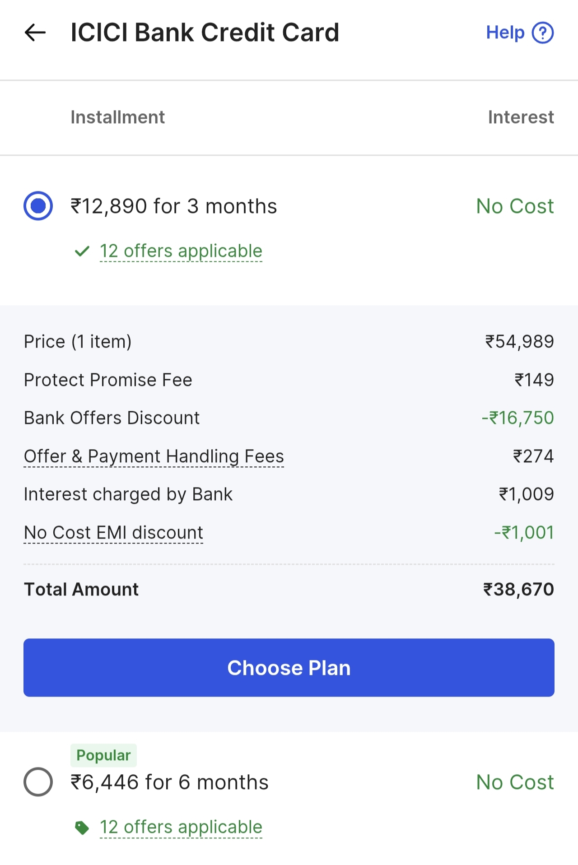
Task: Open the Help link text
Action: click(505, 33)
